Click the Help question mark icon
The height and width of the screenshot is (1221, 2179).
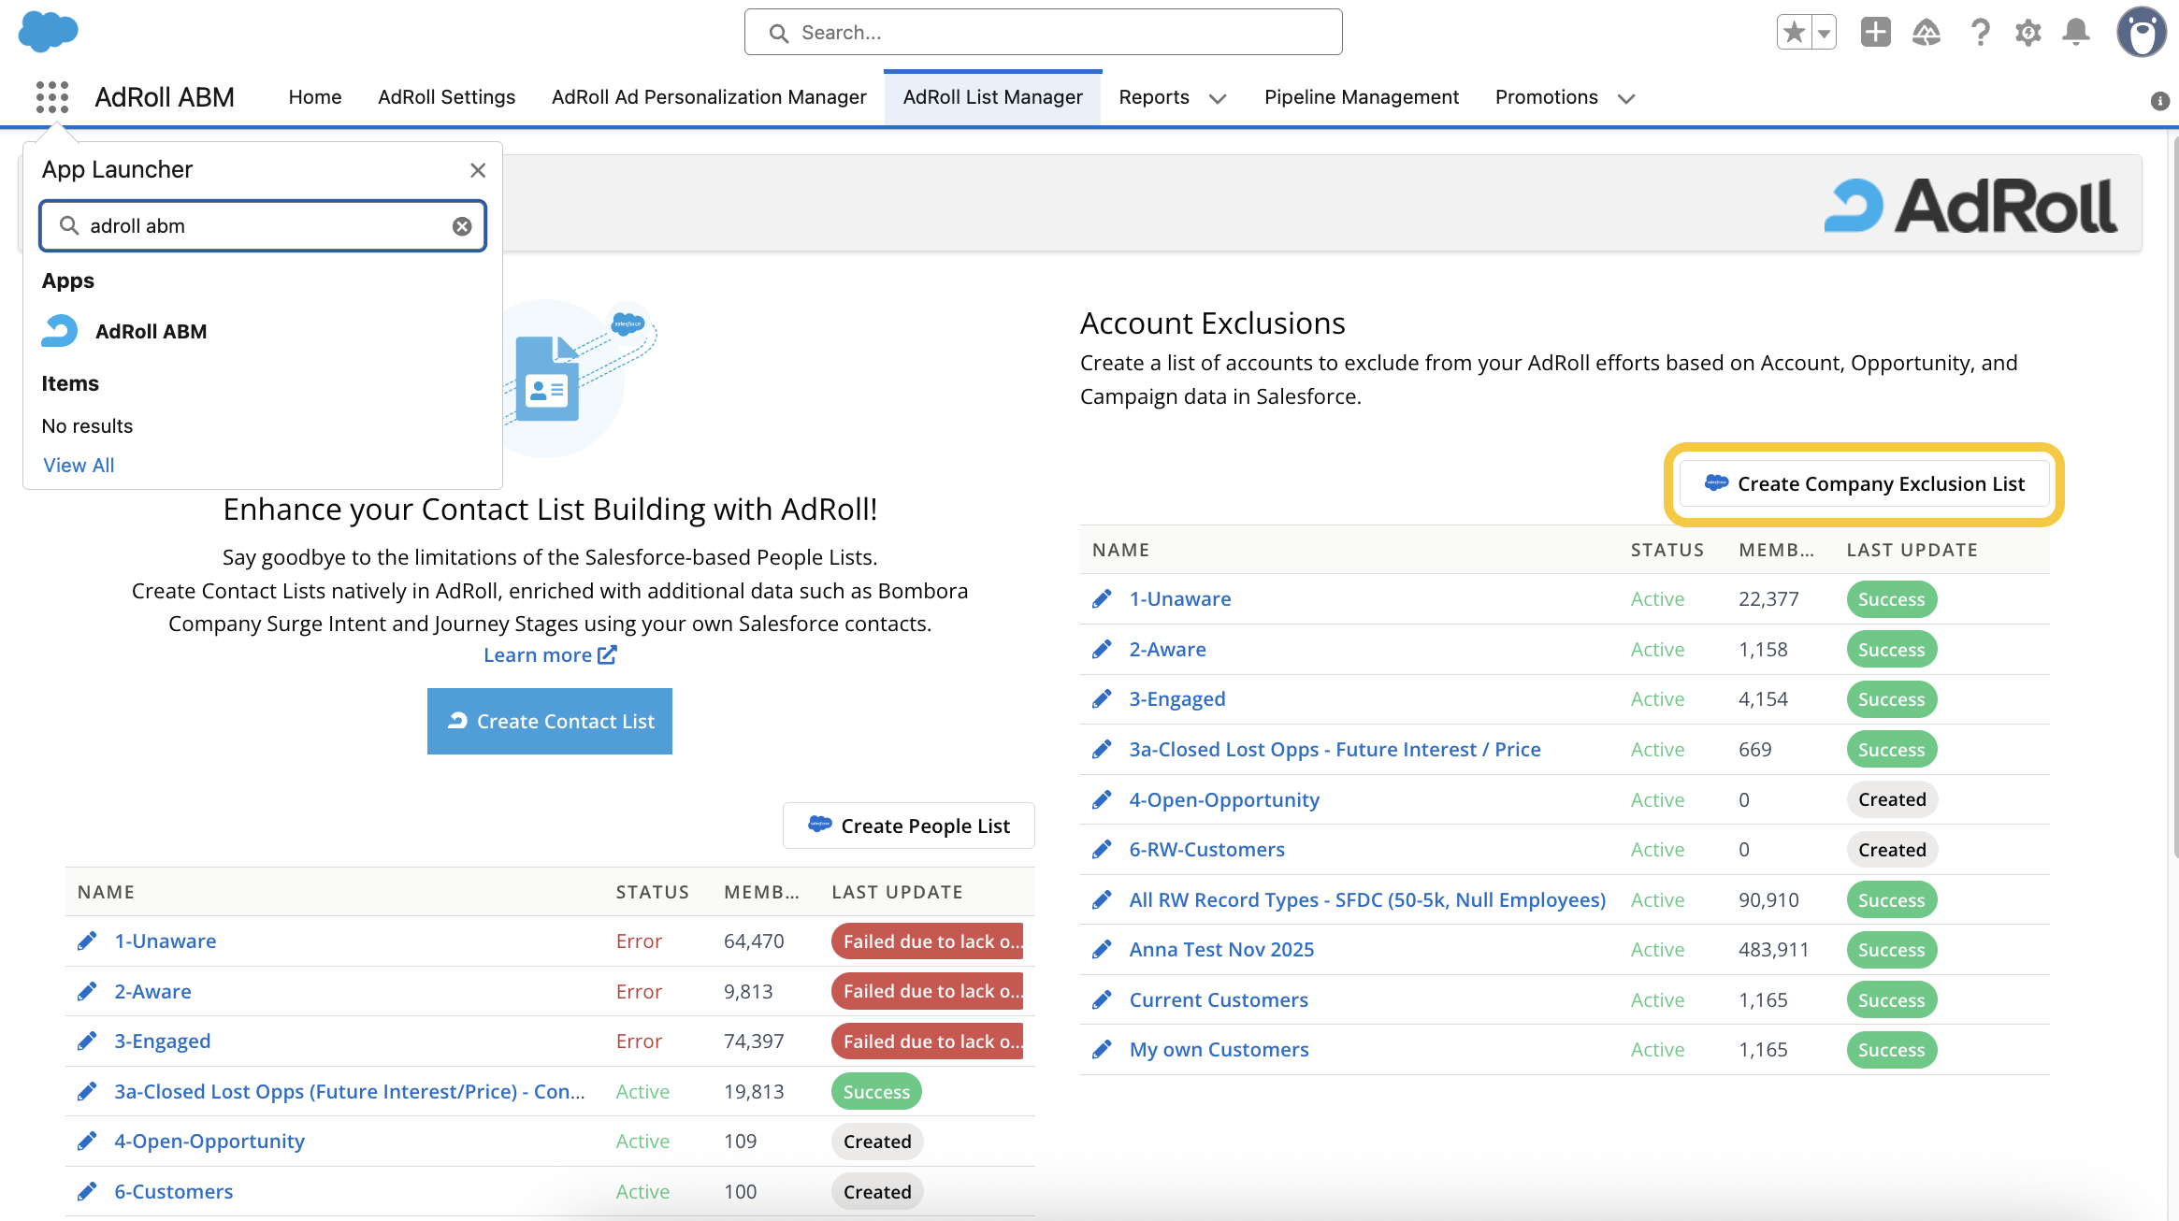(x=1979, y=33)
